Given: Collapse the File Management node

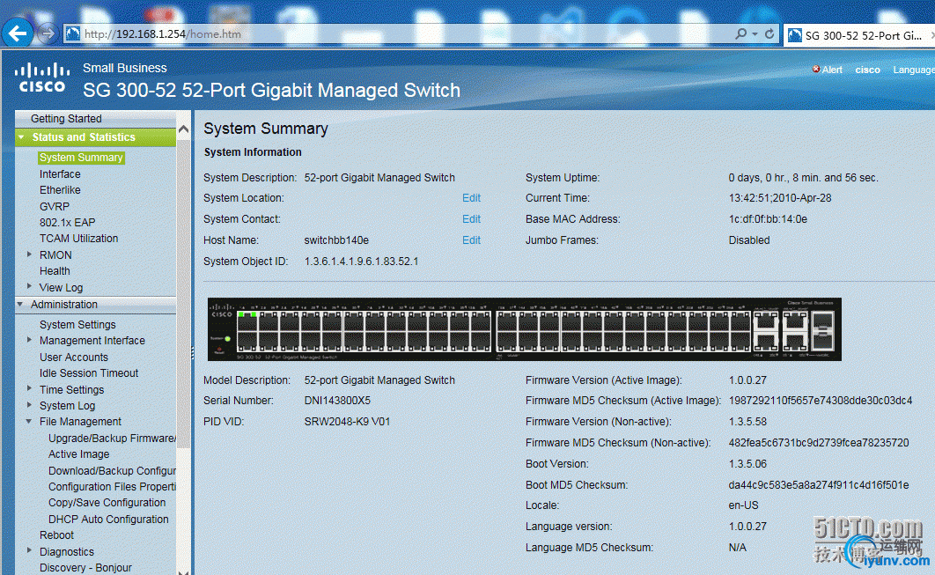Looking at the screenshot, I should [x=29, y=422].
